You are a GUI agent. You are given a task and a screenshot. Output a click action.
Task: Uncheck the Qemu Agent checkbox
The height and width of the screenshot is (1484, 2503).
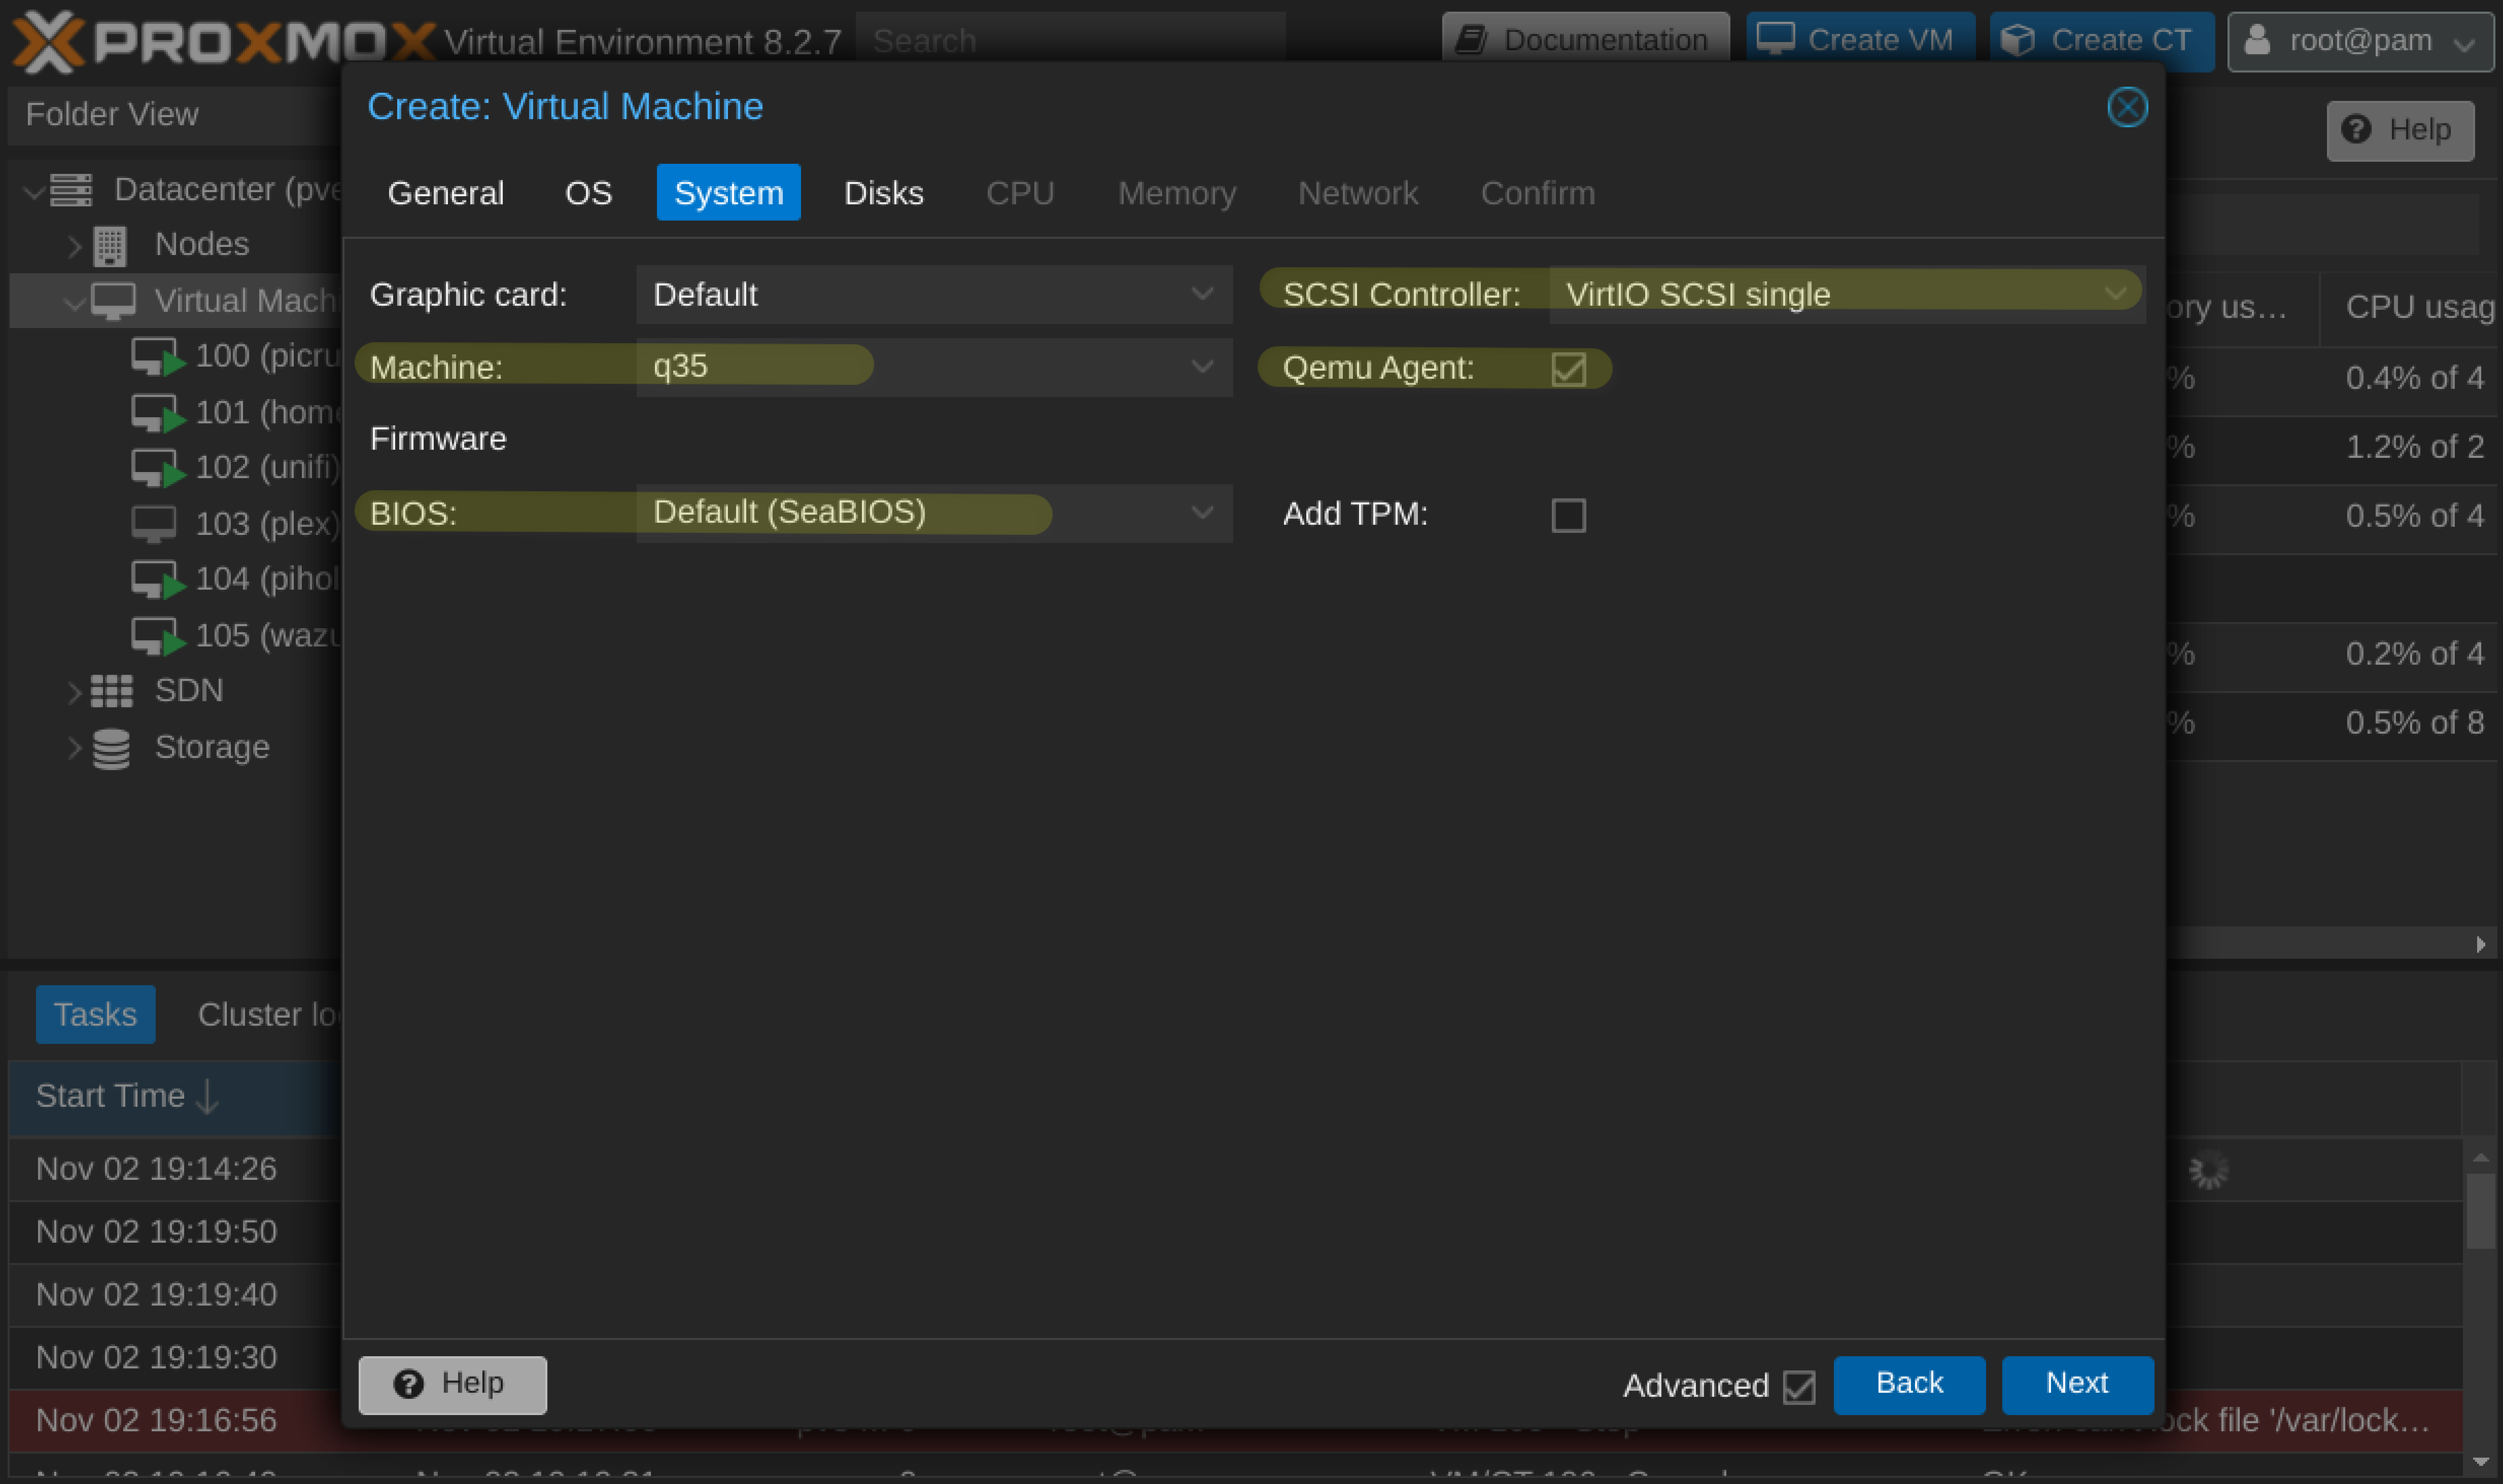pos(1568,369)
